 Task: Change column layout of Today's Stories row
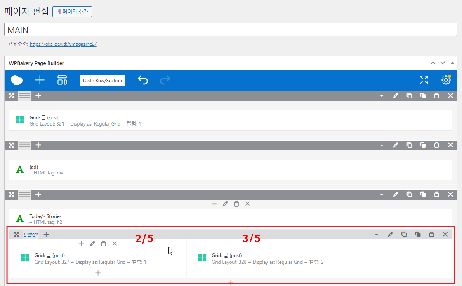[x=25, y=195]
